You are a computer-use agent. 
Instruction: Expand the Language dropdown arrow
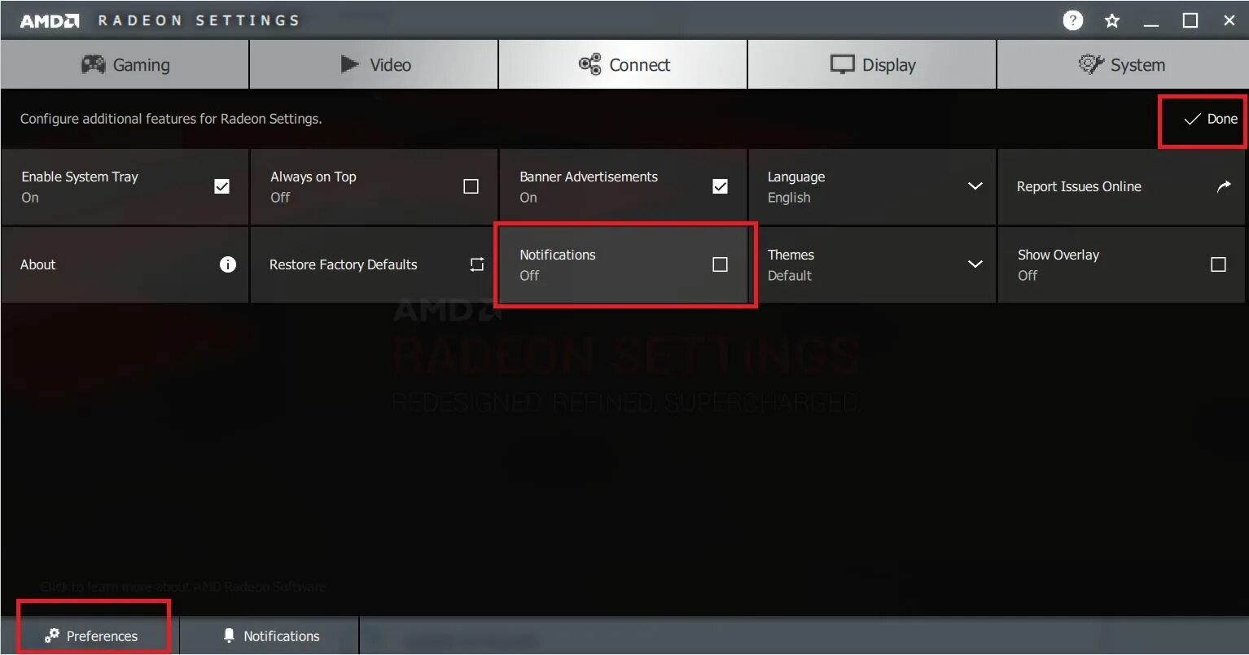[x=975, y=186]
